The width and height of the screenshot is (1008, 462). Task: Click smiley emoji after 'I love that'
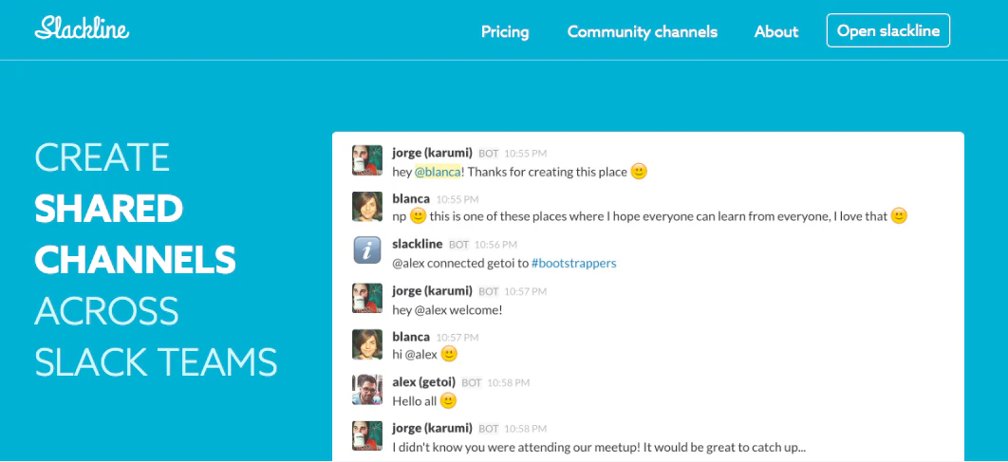(899, 216)
